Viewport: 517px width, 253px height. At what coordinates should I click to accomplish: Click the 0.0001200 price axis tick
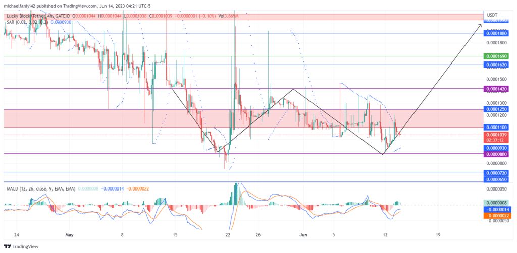[x=497, y=115]
